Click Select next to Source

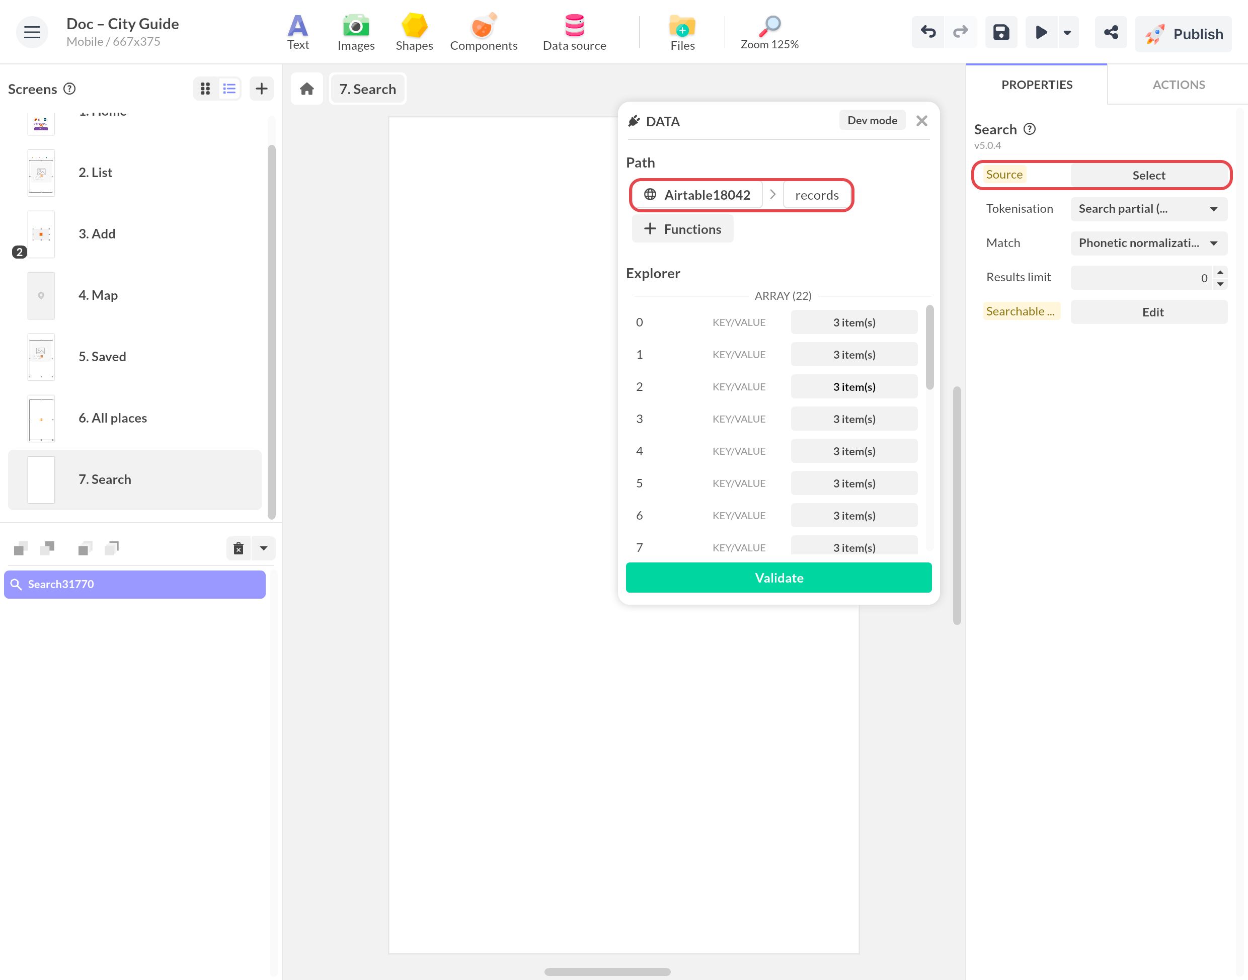[x=1149, y=175]
